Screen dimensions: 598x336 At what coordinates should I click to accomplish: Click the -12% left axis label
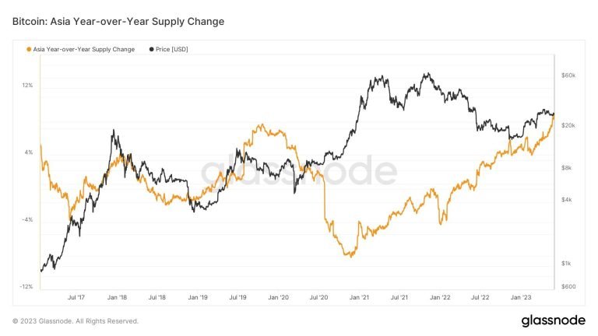pos(26,286)
